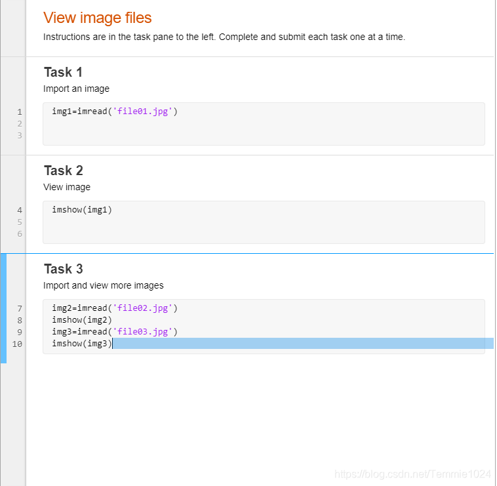The image size is (497, 486).
Task: Click the 'Import and view more images' description
Action: (103, 285)
